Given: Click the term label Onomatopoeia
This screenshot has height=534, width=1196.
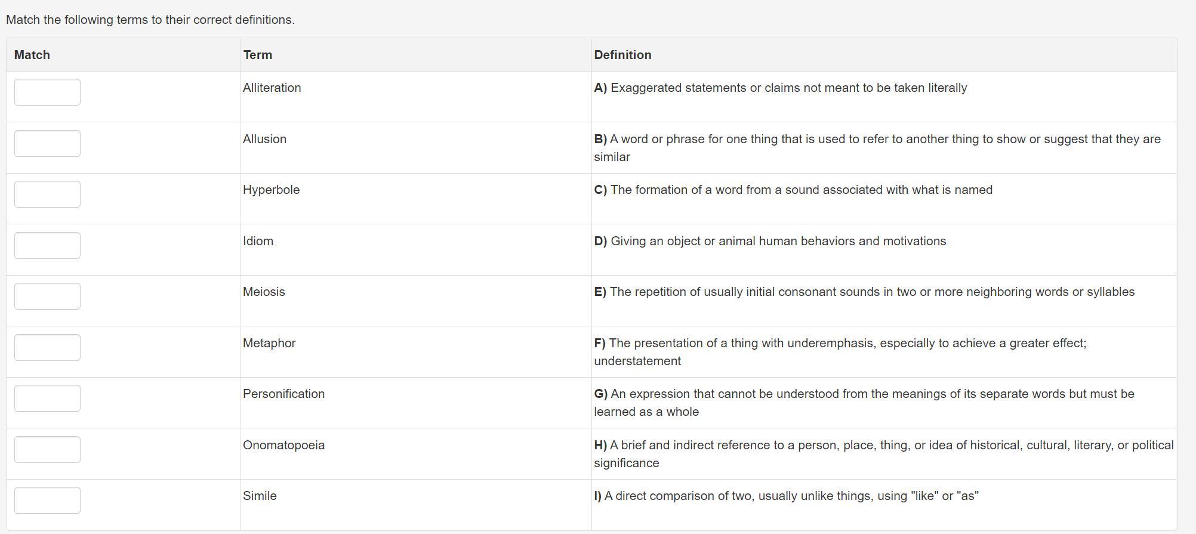Looking at the screenshot, I should (283, 446).
